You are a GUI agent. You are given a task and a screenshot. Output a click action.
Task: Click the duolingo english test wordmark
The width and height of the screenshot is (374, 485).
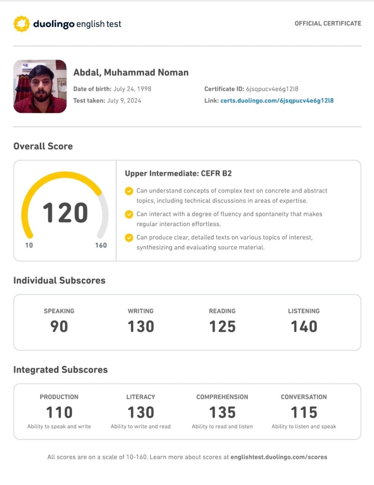coord(77,24)
